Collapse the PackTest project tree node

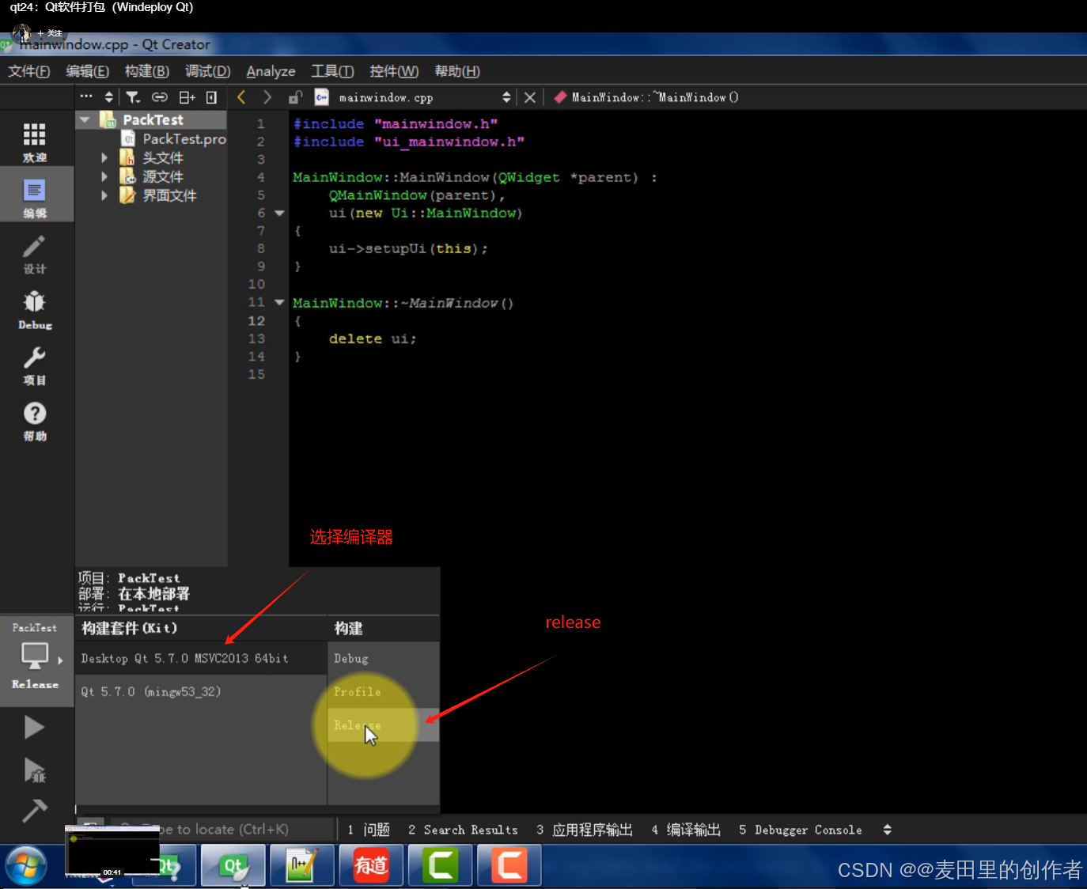point(85,119)
